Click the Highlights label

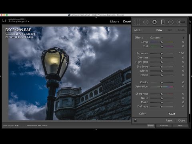pyautogui.click(x=142, y=62)
